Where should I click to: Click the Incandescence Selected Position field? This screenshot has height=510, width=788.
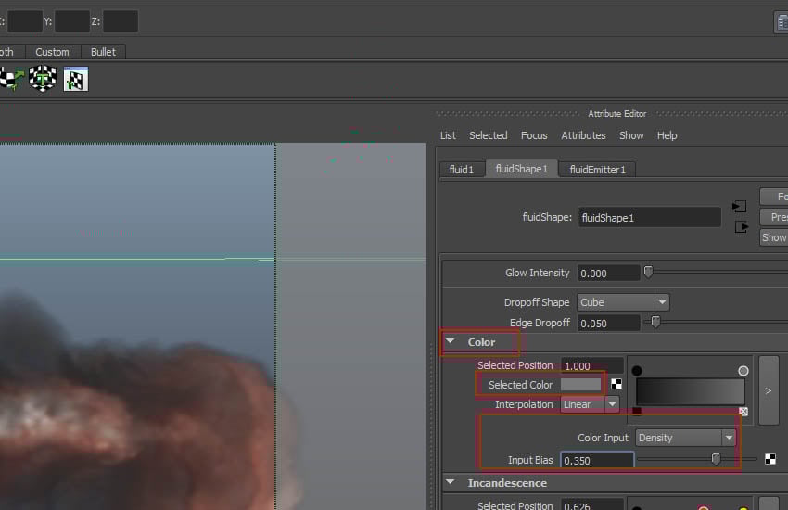pos(592,504)
